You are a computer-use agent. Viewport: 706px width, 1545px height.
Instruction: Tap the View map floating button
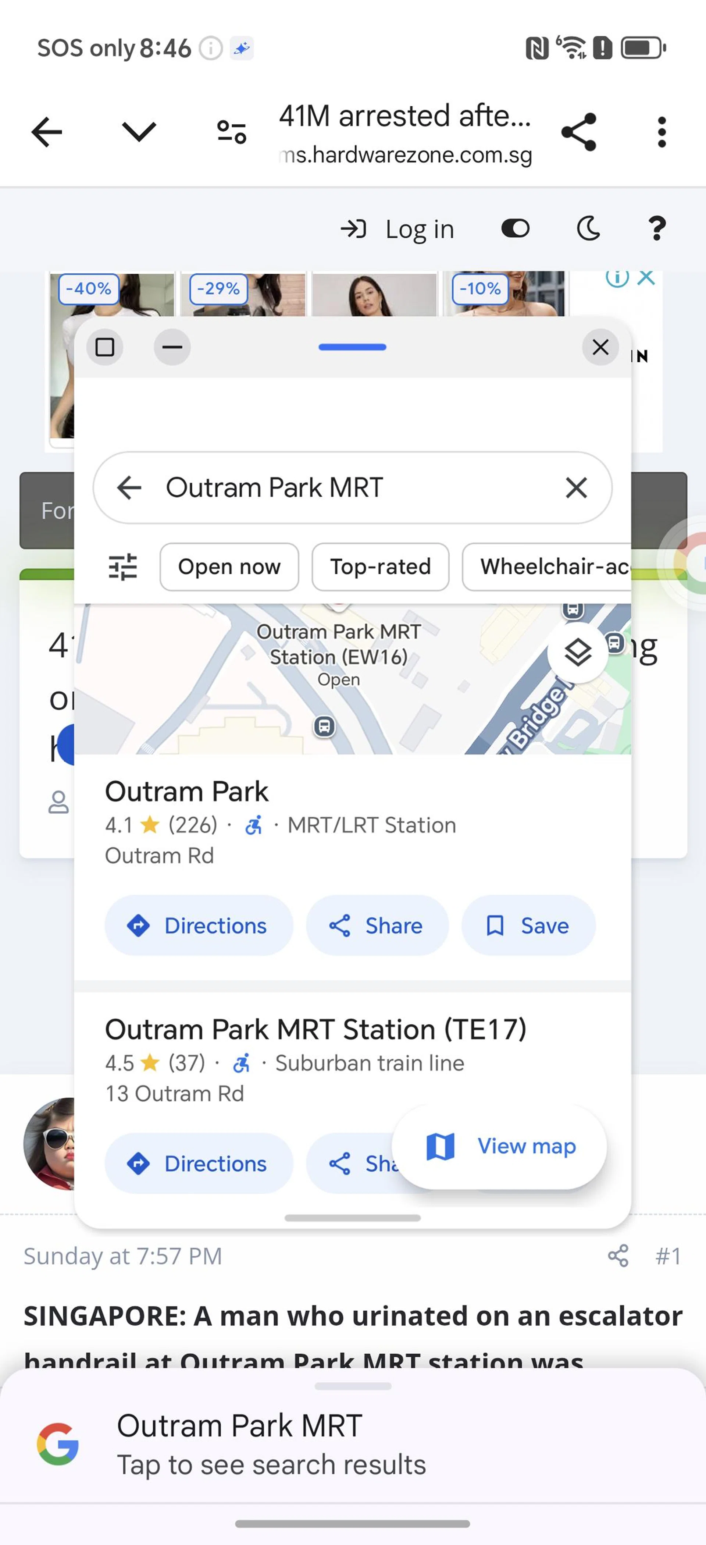click(x=499, y=1146)
